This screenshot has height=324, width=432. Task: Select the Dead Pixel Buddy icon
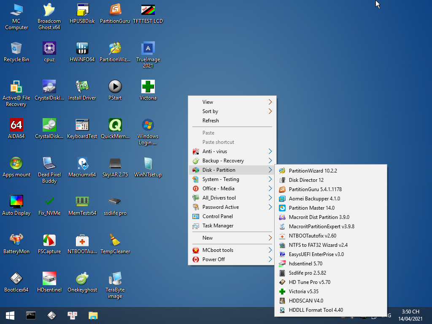tap(49, 170)
